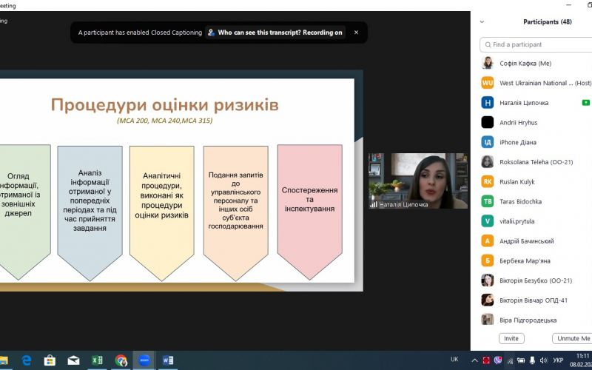The height and width of the screenshot is (370, 592).
Task: Switch the УКР keyboard language indicator
Action: (x=558, y=360)
